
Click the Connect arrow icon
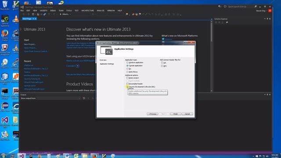pyautogui.click(x=77, y=66)
